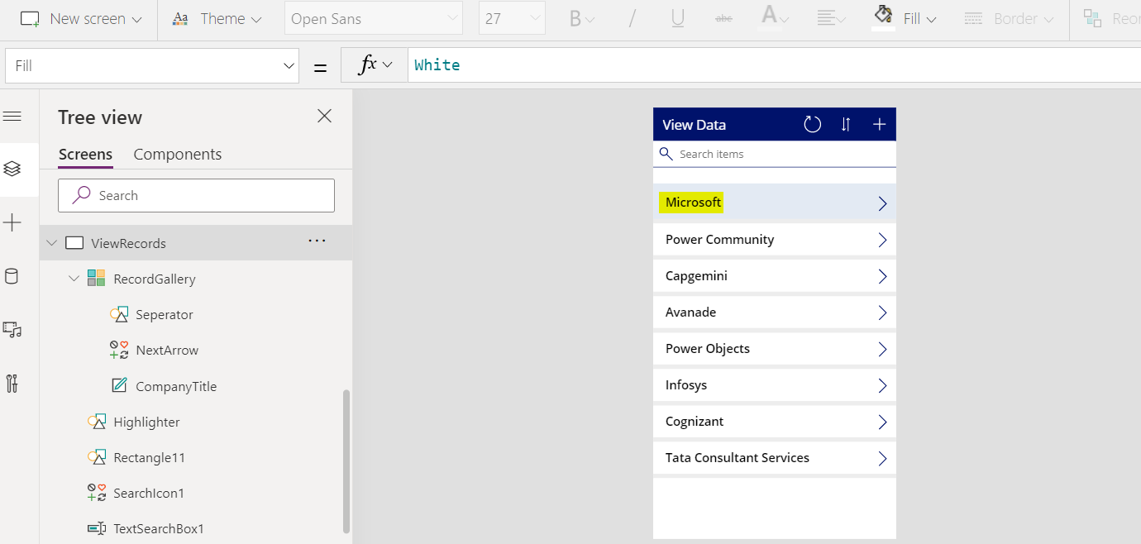
Task: Select TextSearchBox1 in the tree
Action: (x=196, y=528)
